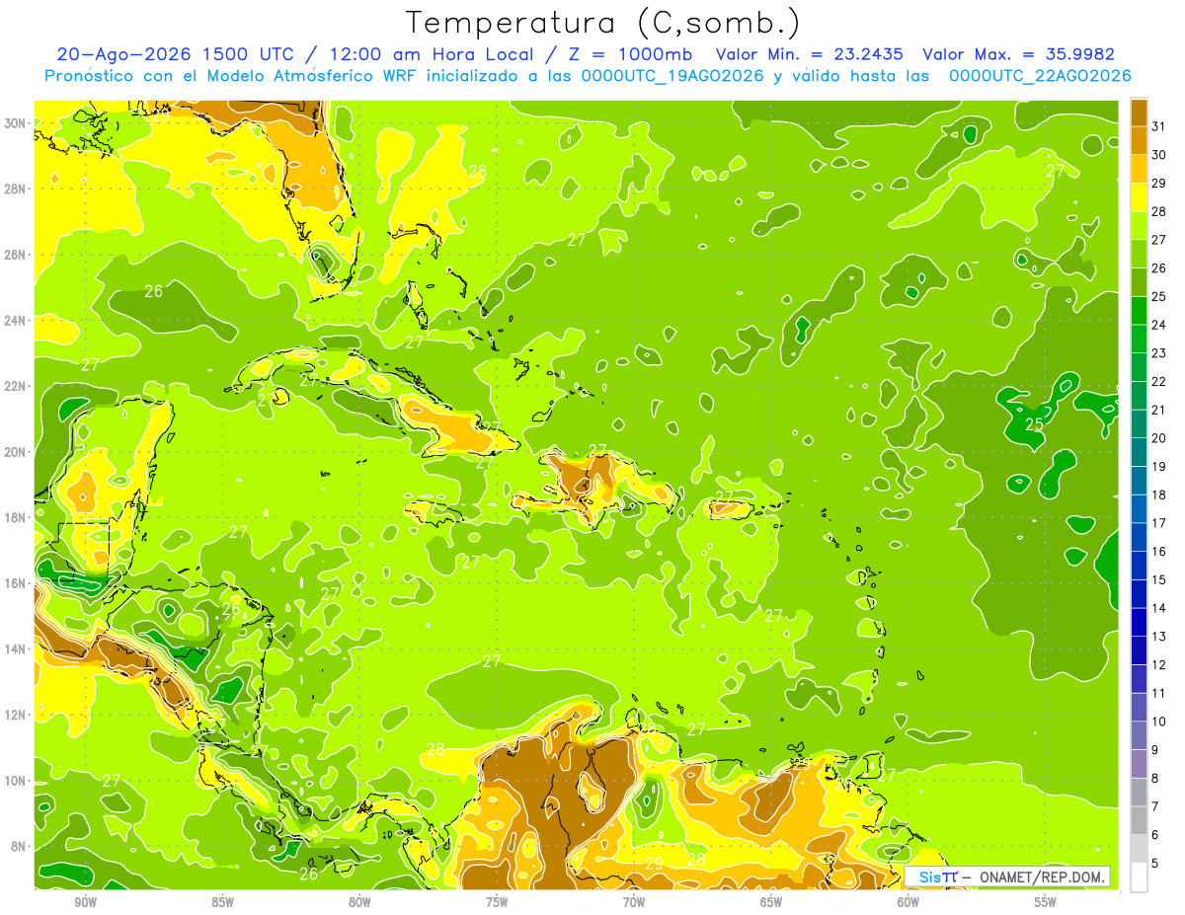Click the "0000UTC_22AGO2026" valid-until time
The width and height of the screenshot is (1185, 915).
tap(1040, 76)
